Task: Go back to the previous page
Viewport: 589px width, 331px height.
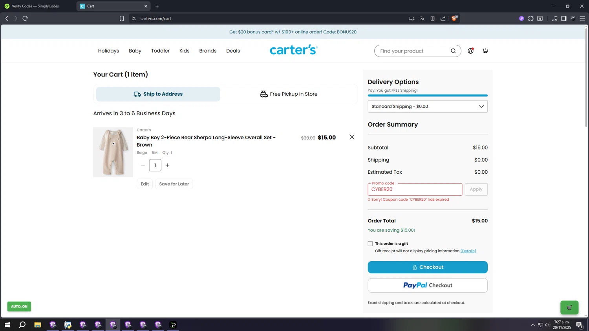Action: [x=7, y=18]
